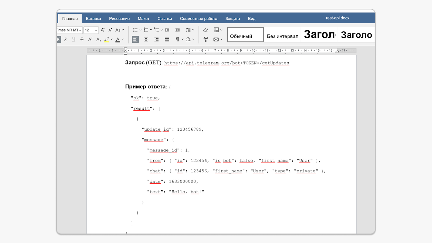Align text right
Image resolution: width=432 pixels, height=243 pixels.
(156, 39)
